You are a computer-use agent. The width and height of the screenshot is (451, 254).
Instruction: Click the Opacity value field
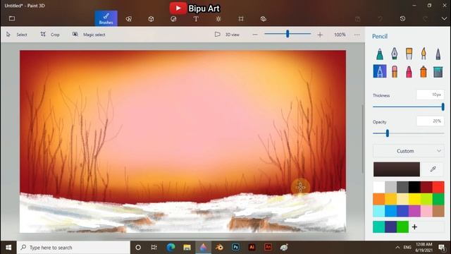pos(430,121)
